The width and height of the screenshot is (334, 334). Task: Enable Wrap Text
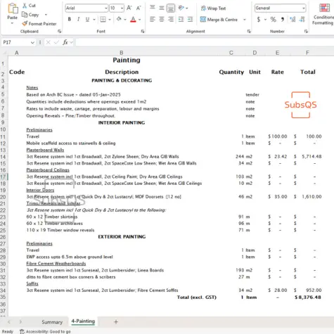coord(213,8)
